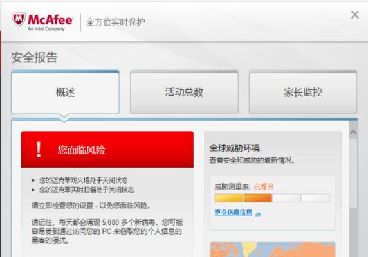Switch to the 活动总数 tab

[x=184, y=93]
